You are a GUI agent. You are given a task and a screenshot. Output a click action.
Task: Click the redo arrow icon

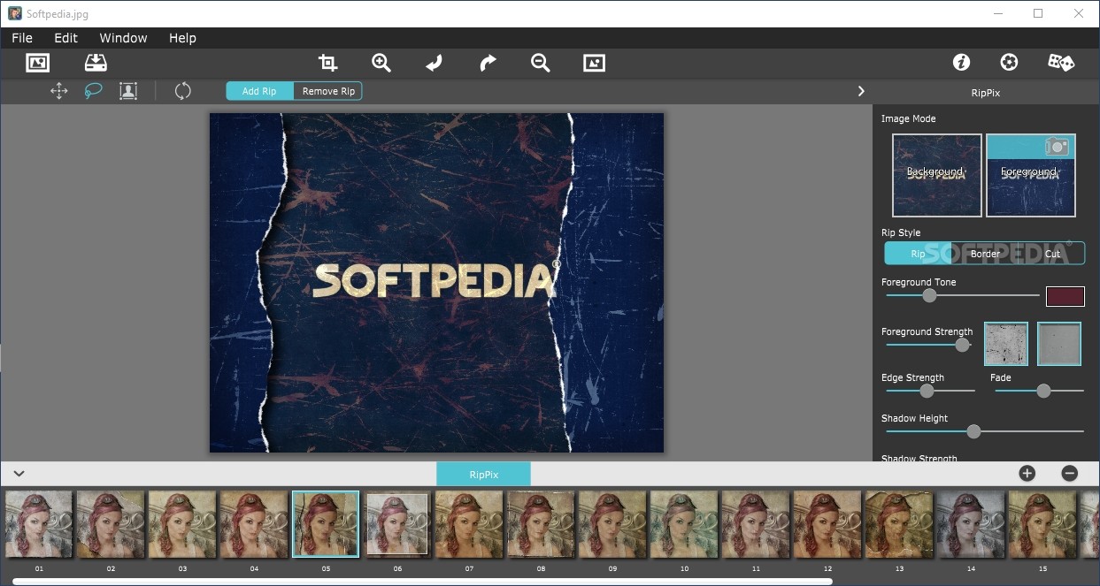point(488,63)
